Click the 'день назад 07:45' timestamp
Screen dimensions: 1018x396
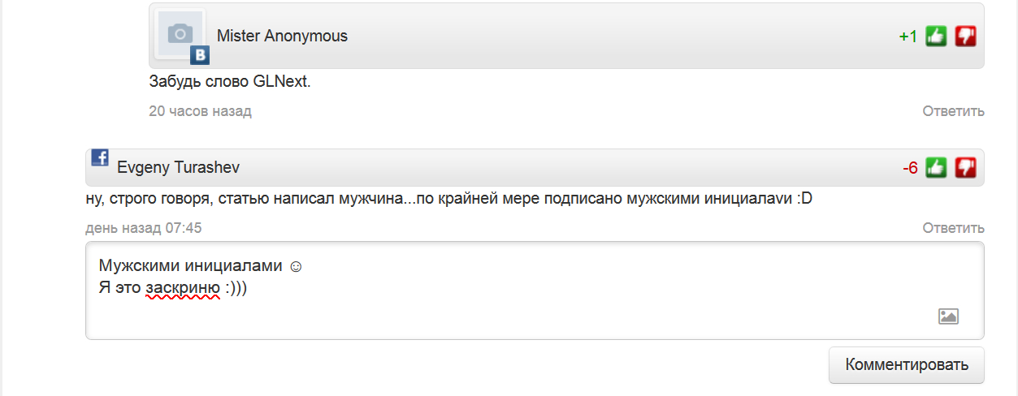tap(143, 228)
